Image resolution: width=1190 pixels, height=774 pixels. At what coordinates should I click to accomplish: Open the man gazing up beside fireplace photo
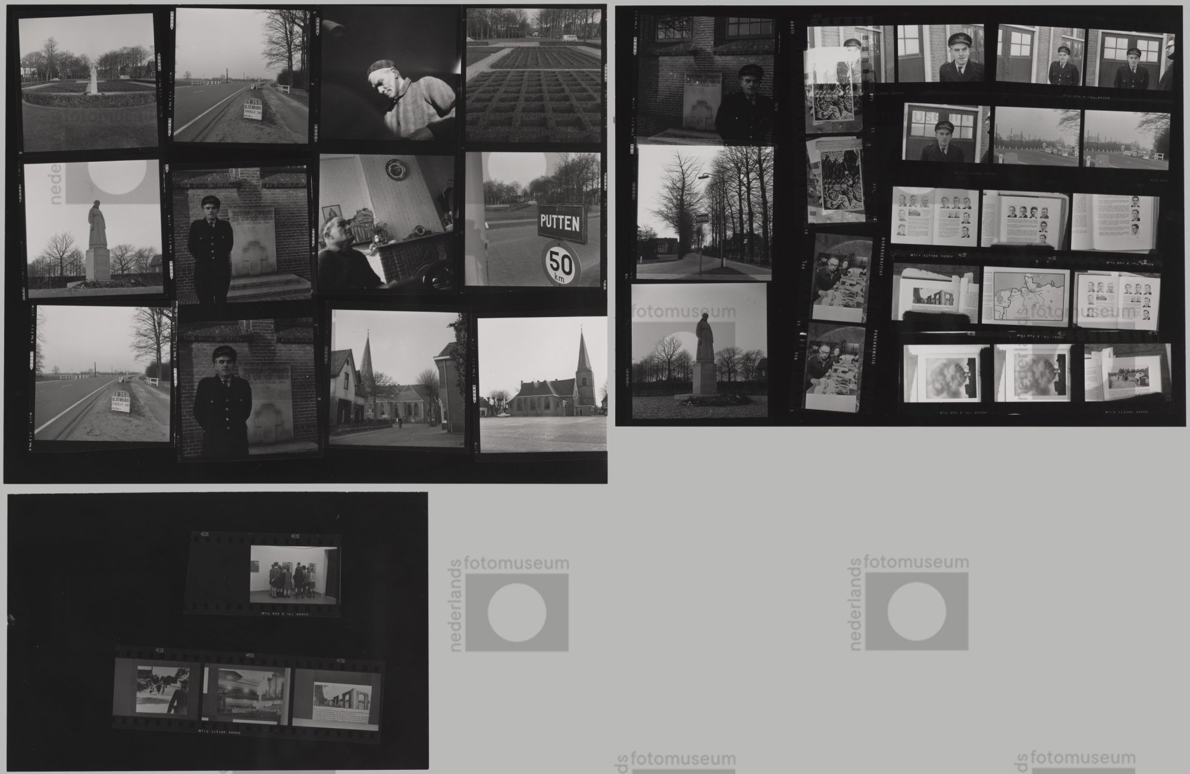coord(387,223)
